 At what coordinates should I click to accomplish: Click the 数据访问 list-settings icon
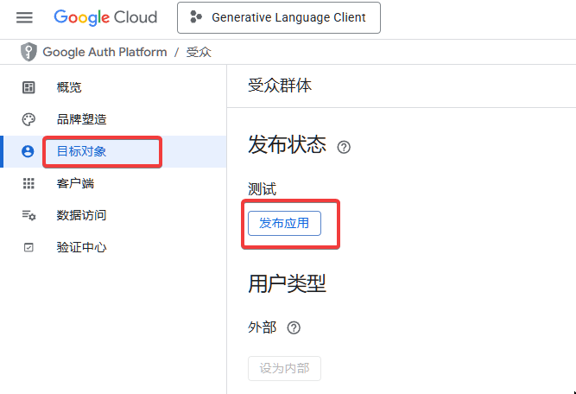(28, 215)
